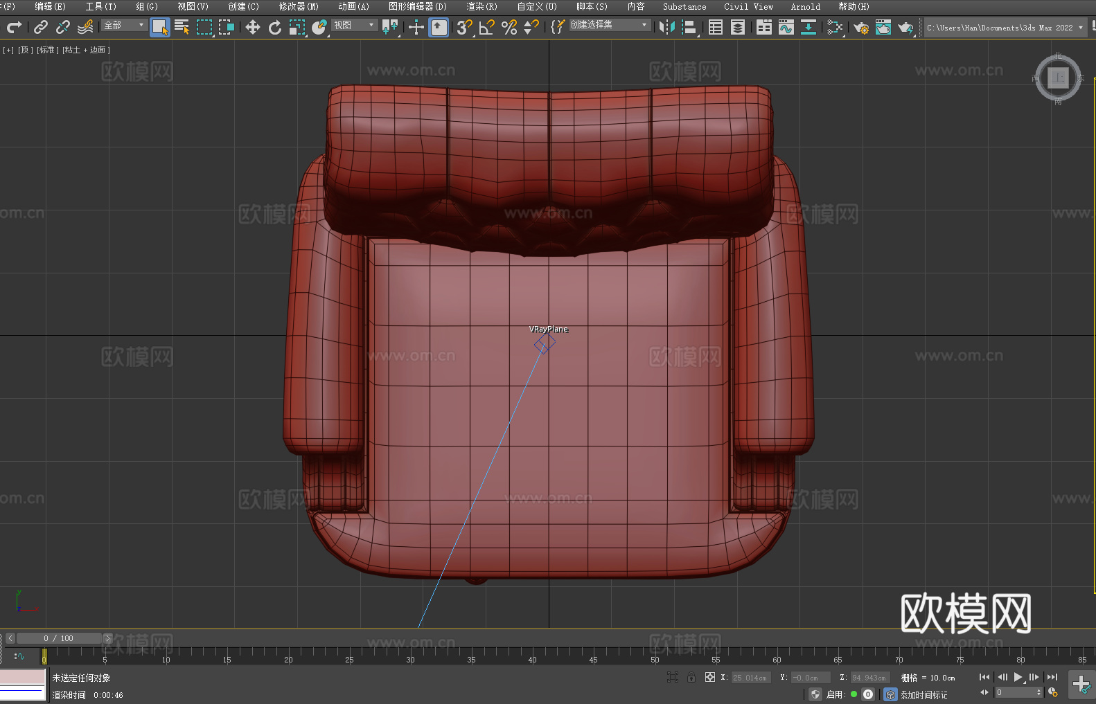Screen dimensions: 1096x704
Task: Click the Select by Name icon
Action: (x=182, y=27)
